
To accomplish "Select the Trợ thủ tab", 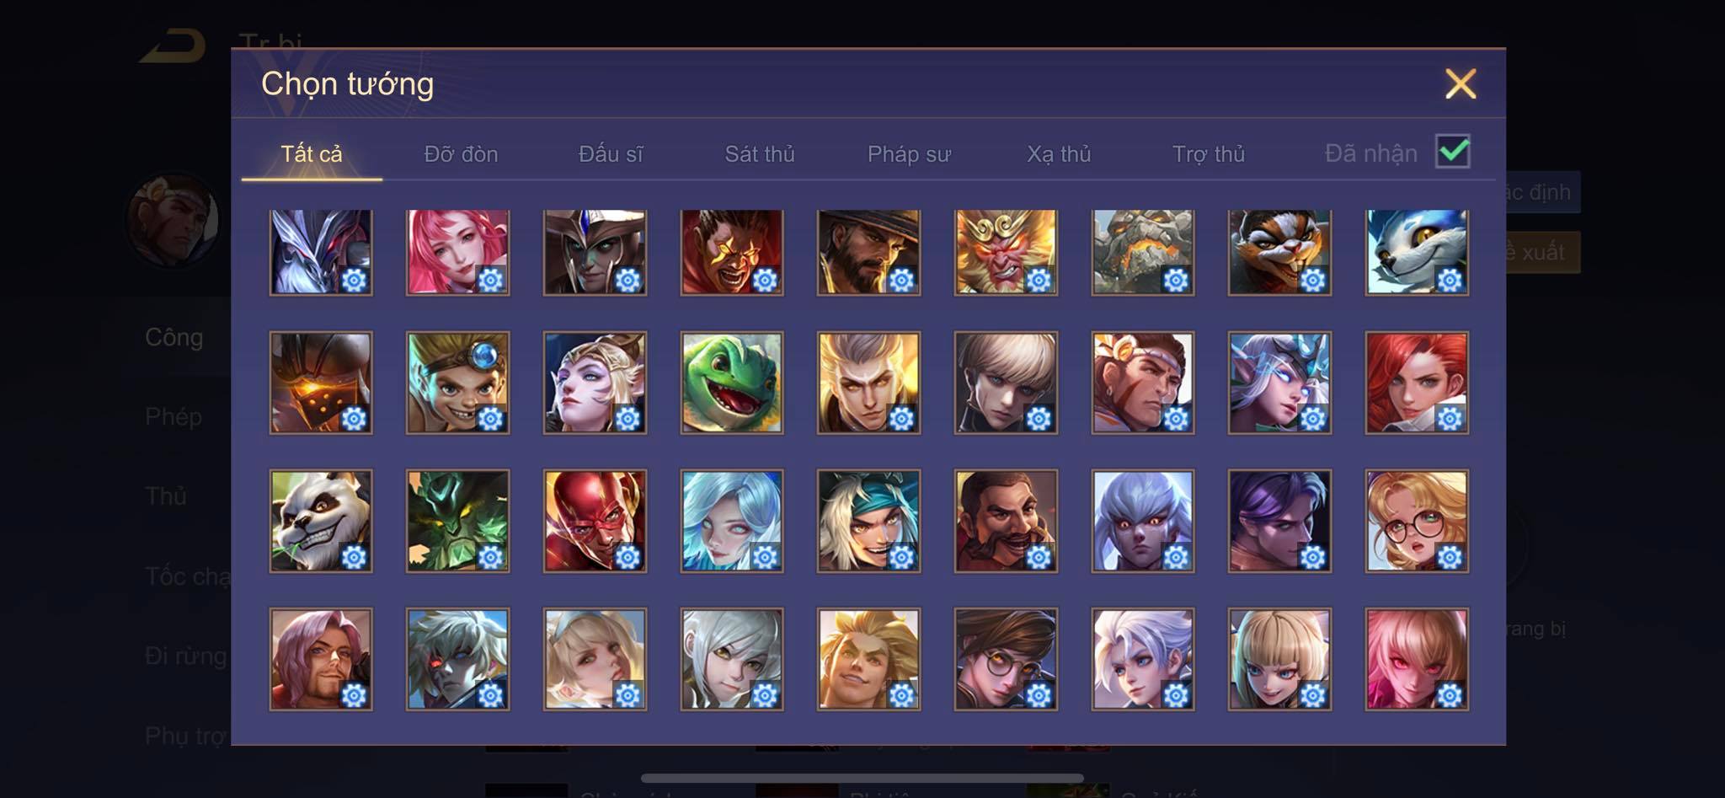I will pyautogui.click(x=1209, y=154).
